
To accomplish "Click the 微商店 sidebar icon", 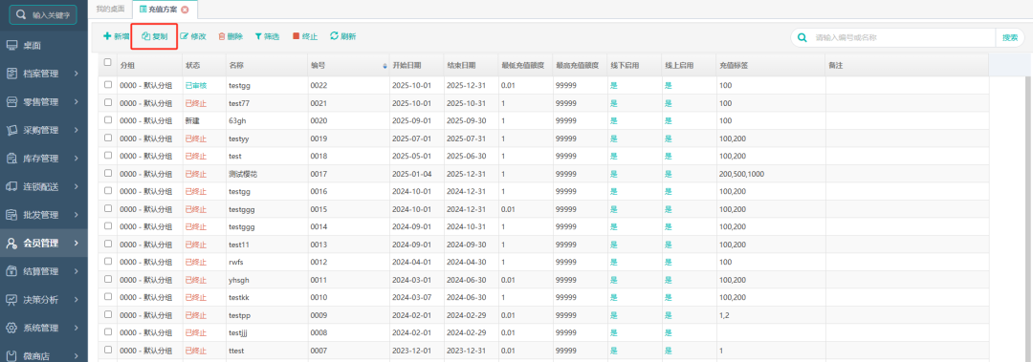I will (x=11, y=356).
